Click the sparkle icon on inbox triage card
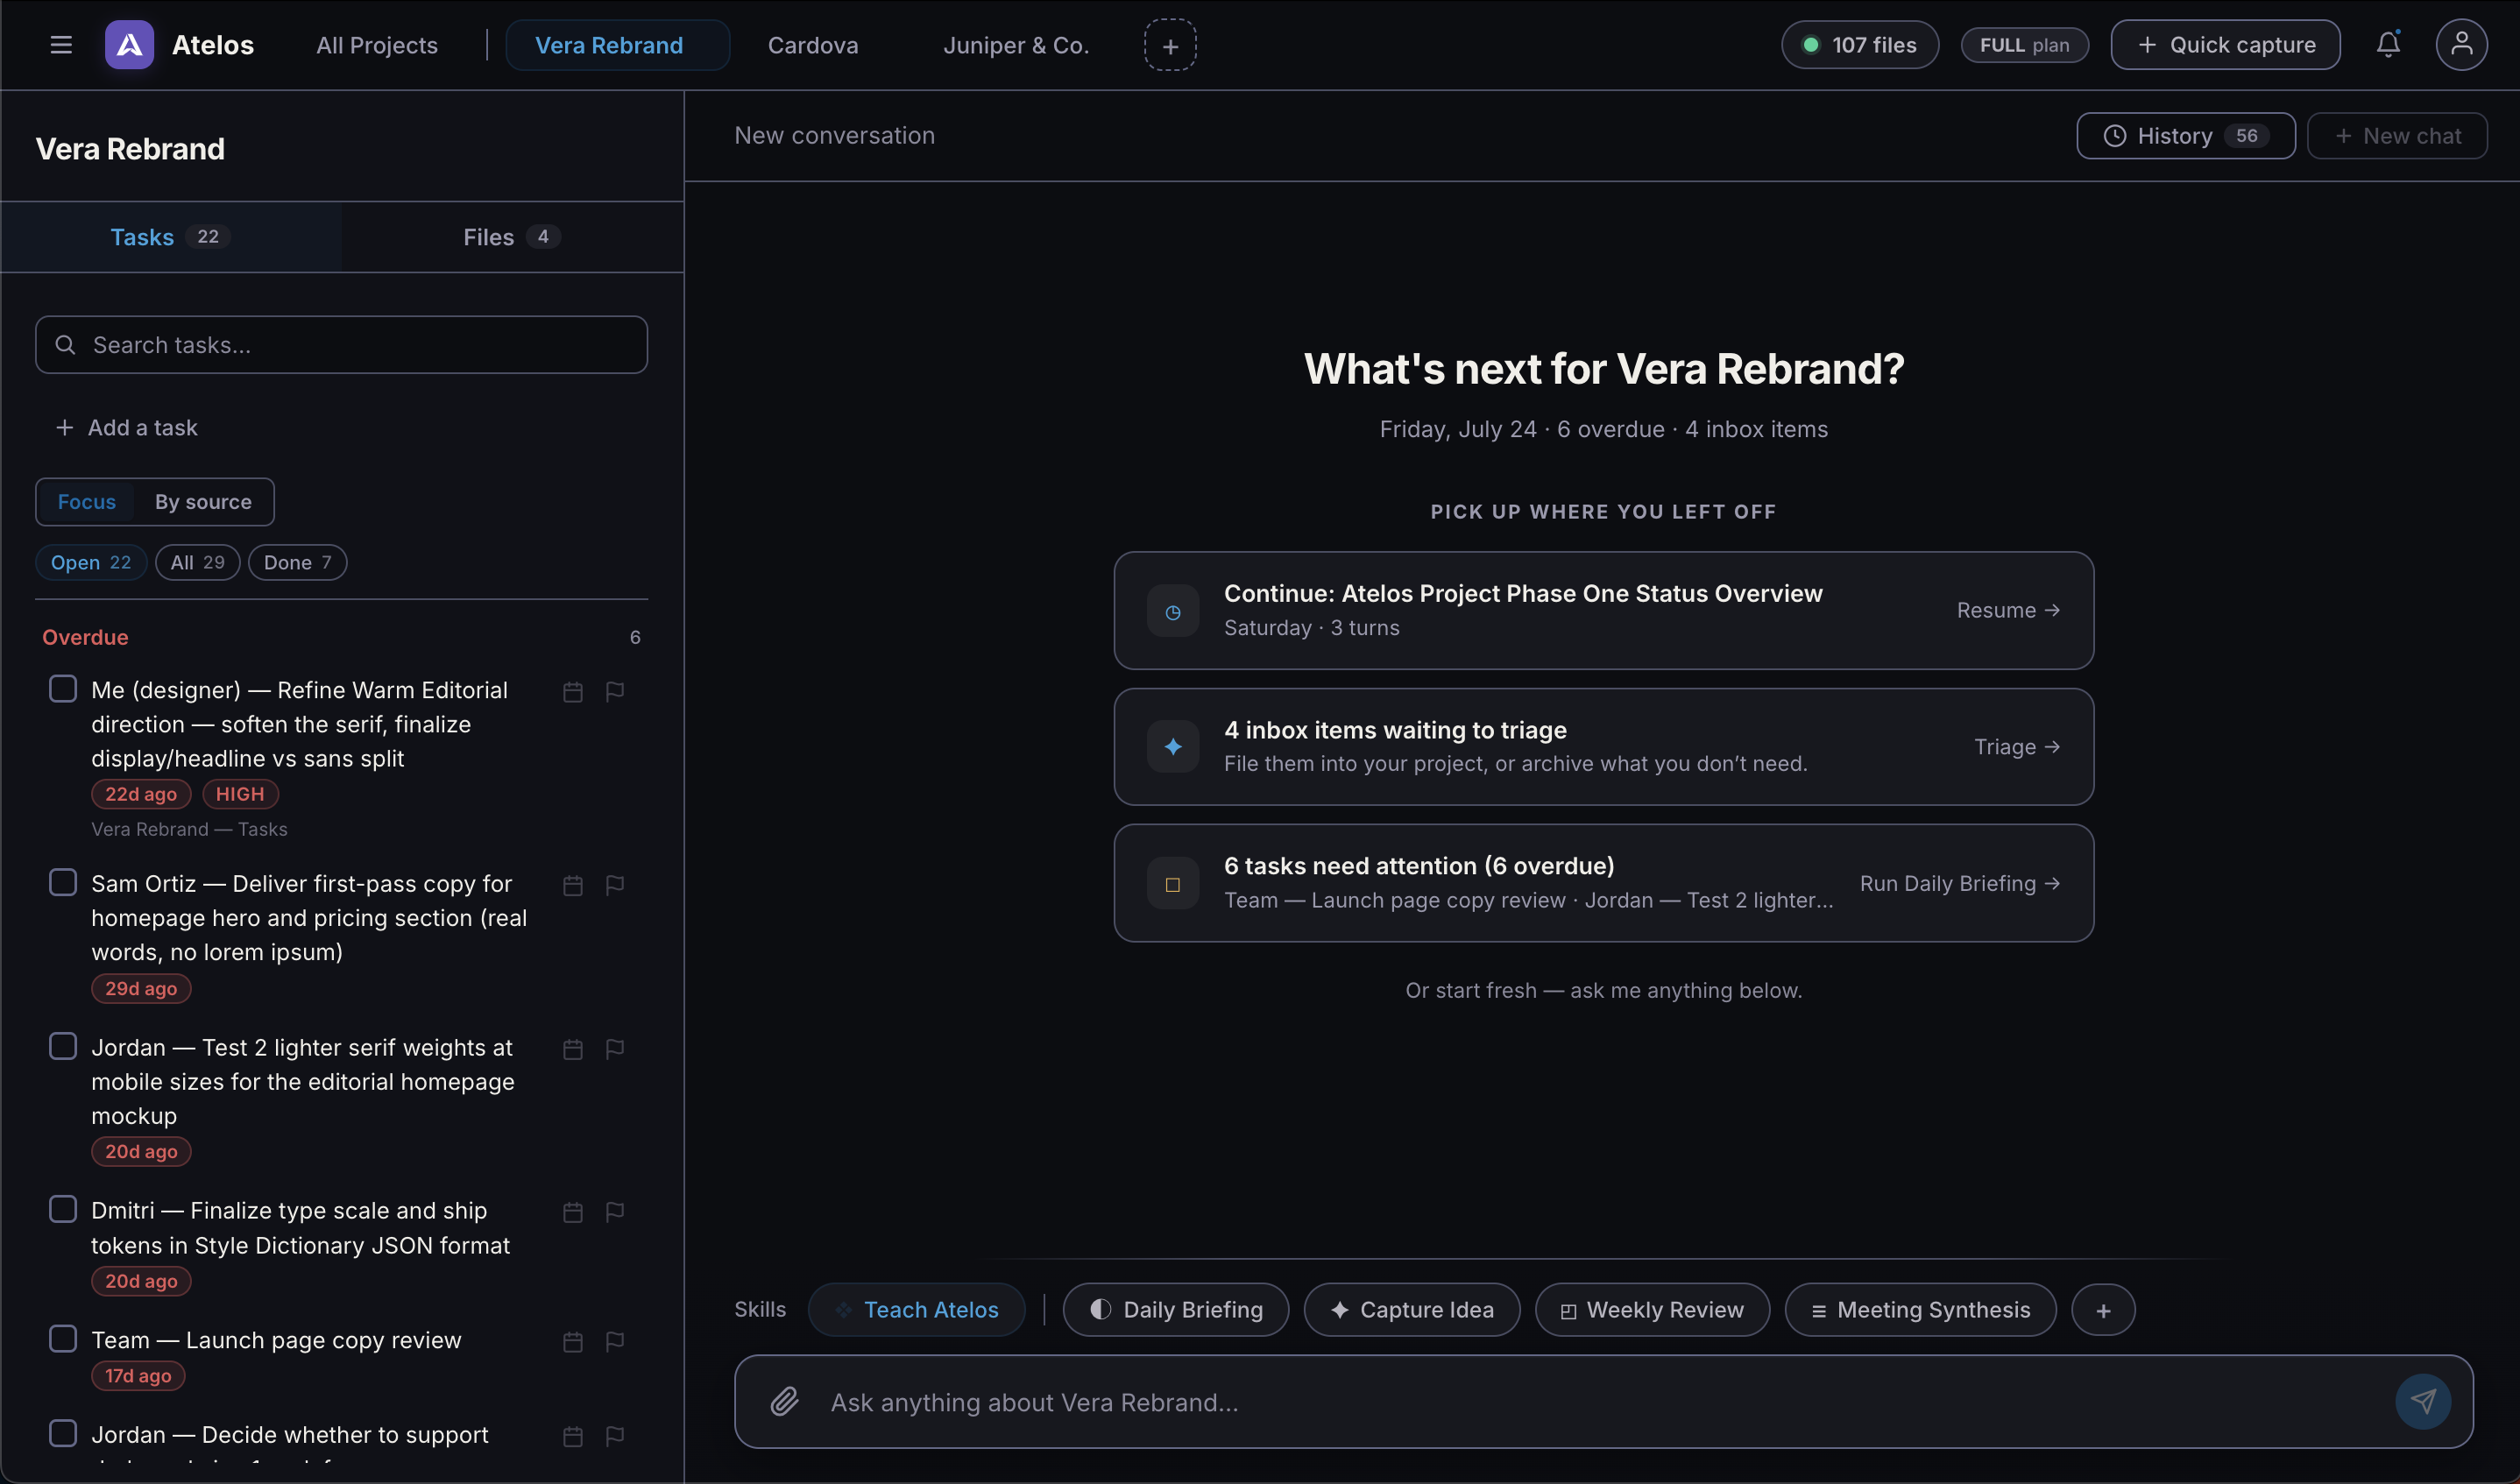This screenshot has width=2520, height=1484. pos(1173,747)
